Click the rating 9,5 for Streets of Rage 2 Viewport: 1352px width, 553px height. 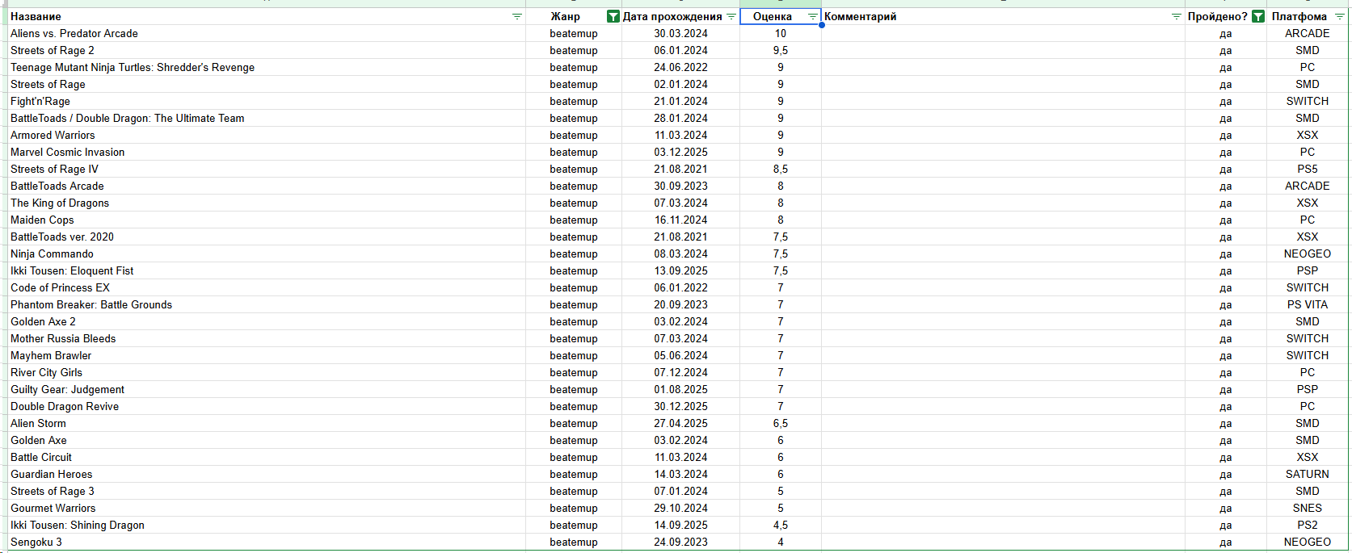[780, 50]
